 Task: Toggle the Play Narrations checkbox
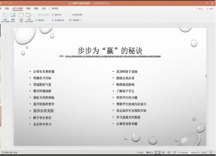point(36,20)
